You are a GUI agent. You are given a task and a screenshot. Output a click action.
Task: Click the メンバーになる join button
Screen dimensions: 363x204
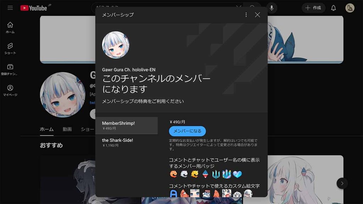(x=187, y=131)
